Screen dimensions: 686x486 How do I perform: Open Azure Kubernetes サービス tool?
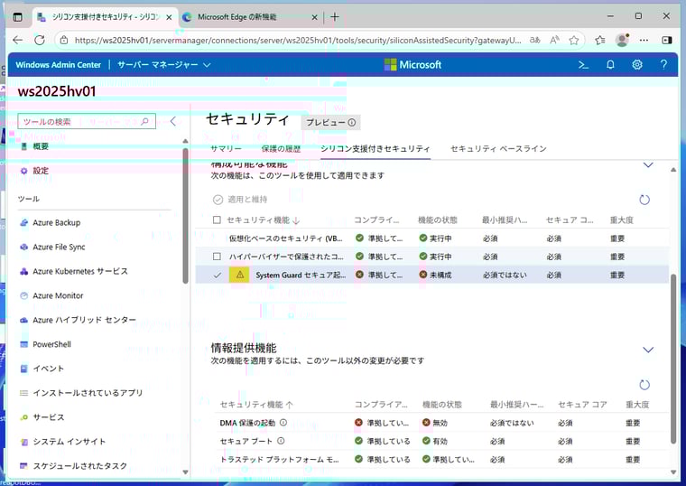click(x=80, y=272)
